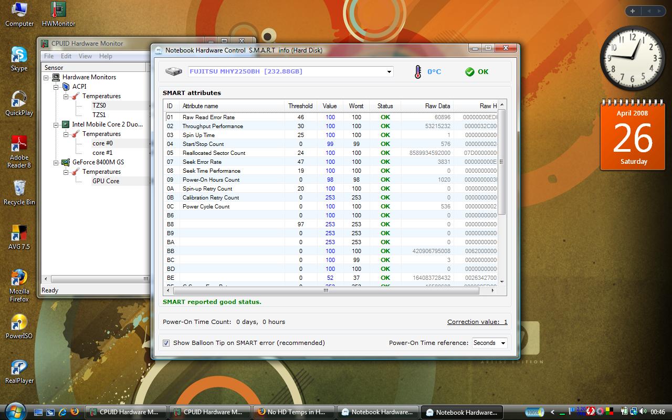The width and height of the screenshot is (672, 420).
Task: Launch Firefox from the Quick Launch bar
Action: pyautogui.click(x=75, y=412)
